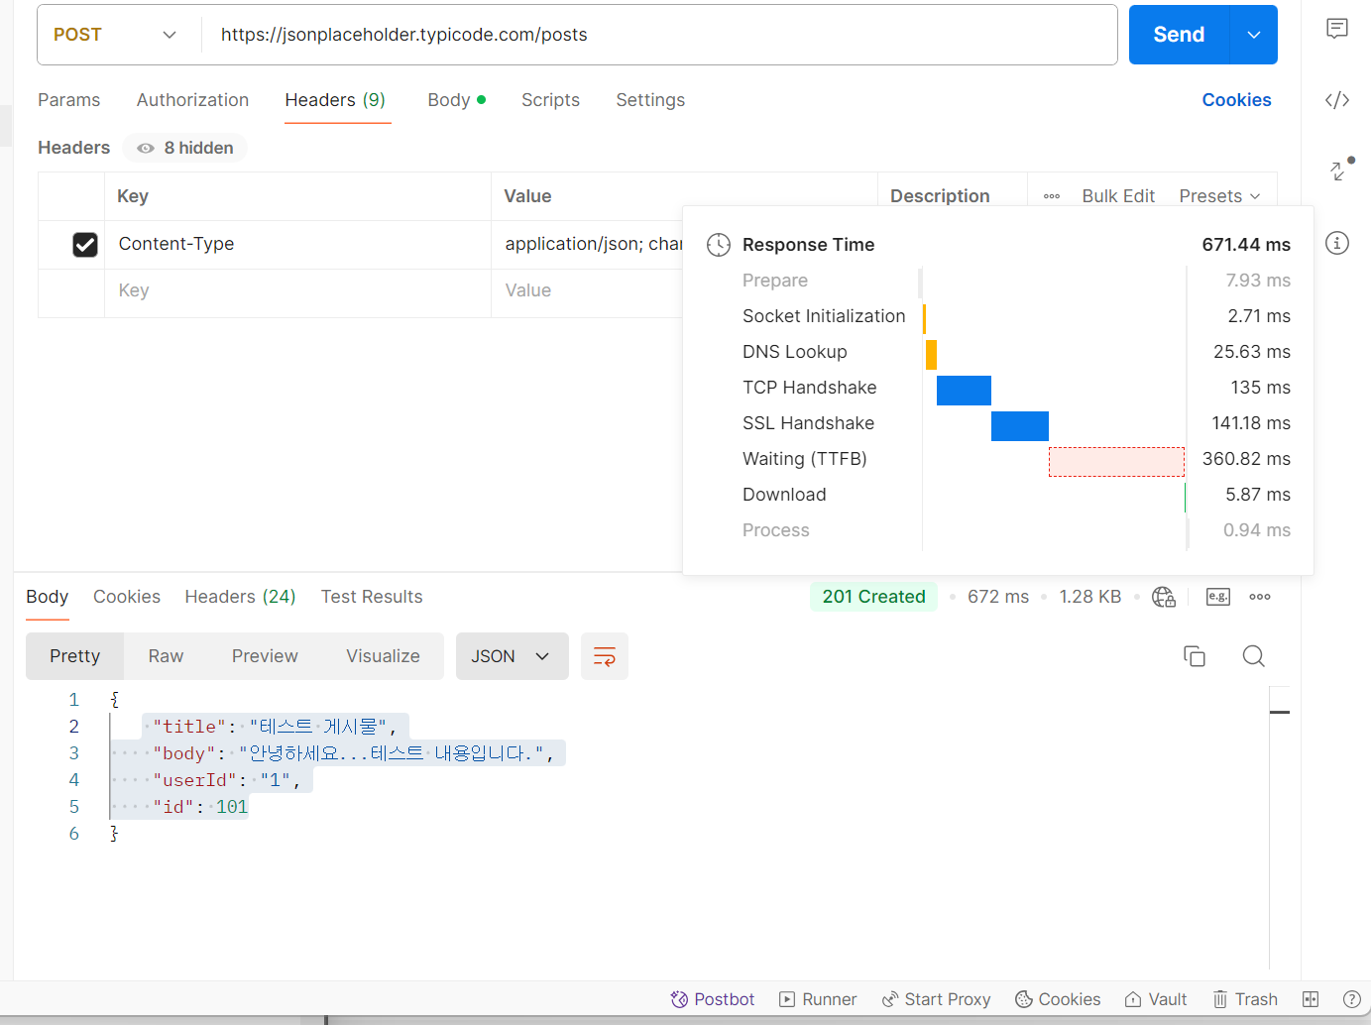1371x1025 pixels.
Task: Open Vault in the status bar
Action: tap(1156, 999)
